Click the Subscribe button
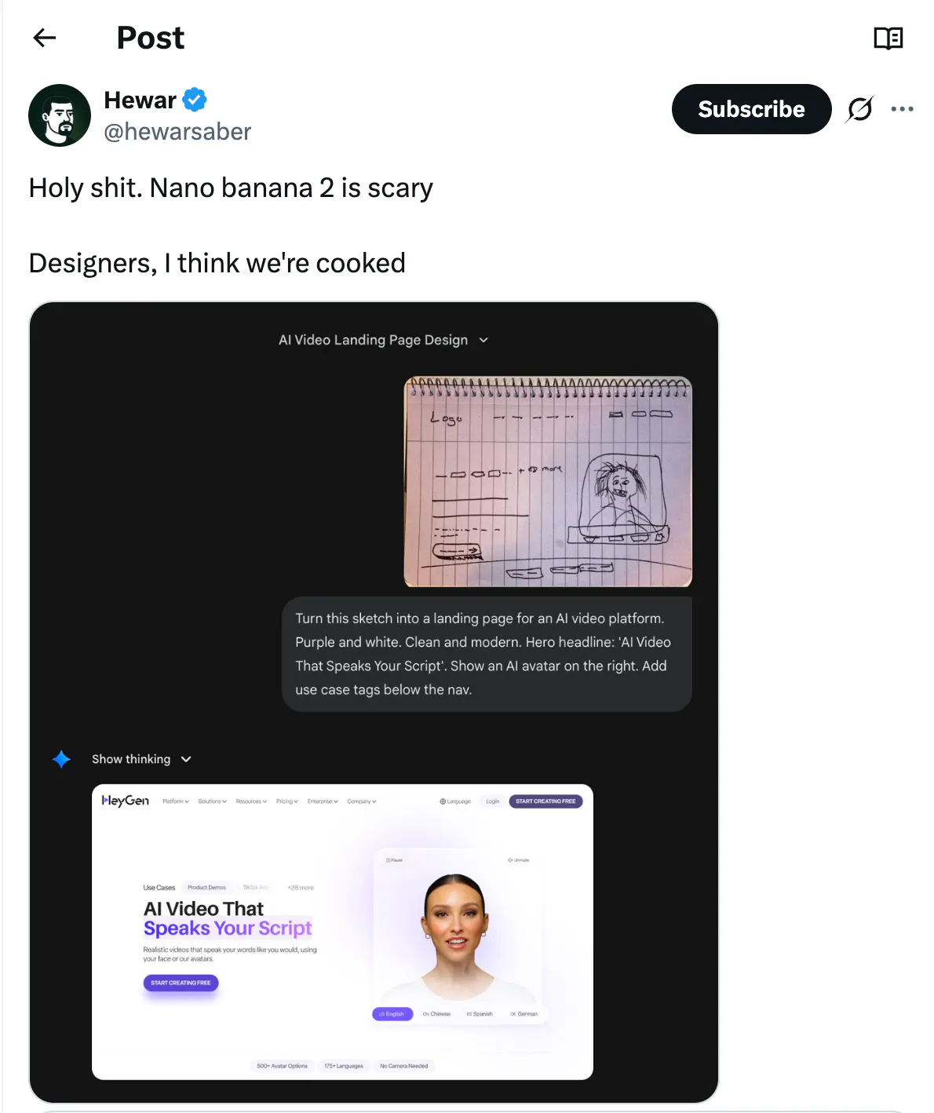The height and width of the screenshot is (1113, 934). point(751,109)
